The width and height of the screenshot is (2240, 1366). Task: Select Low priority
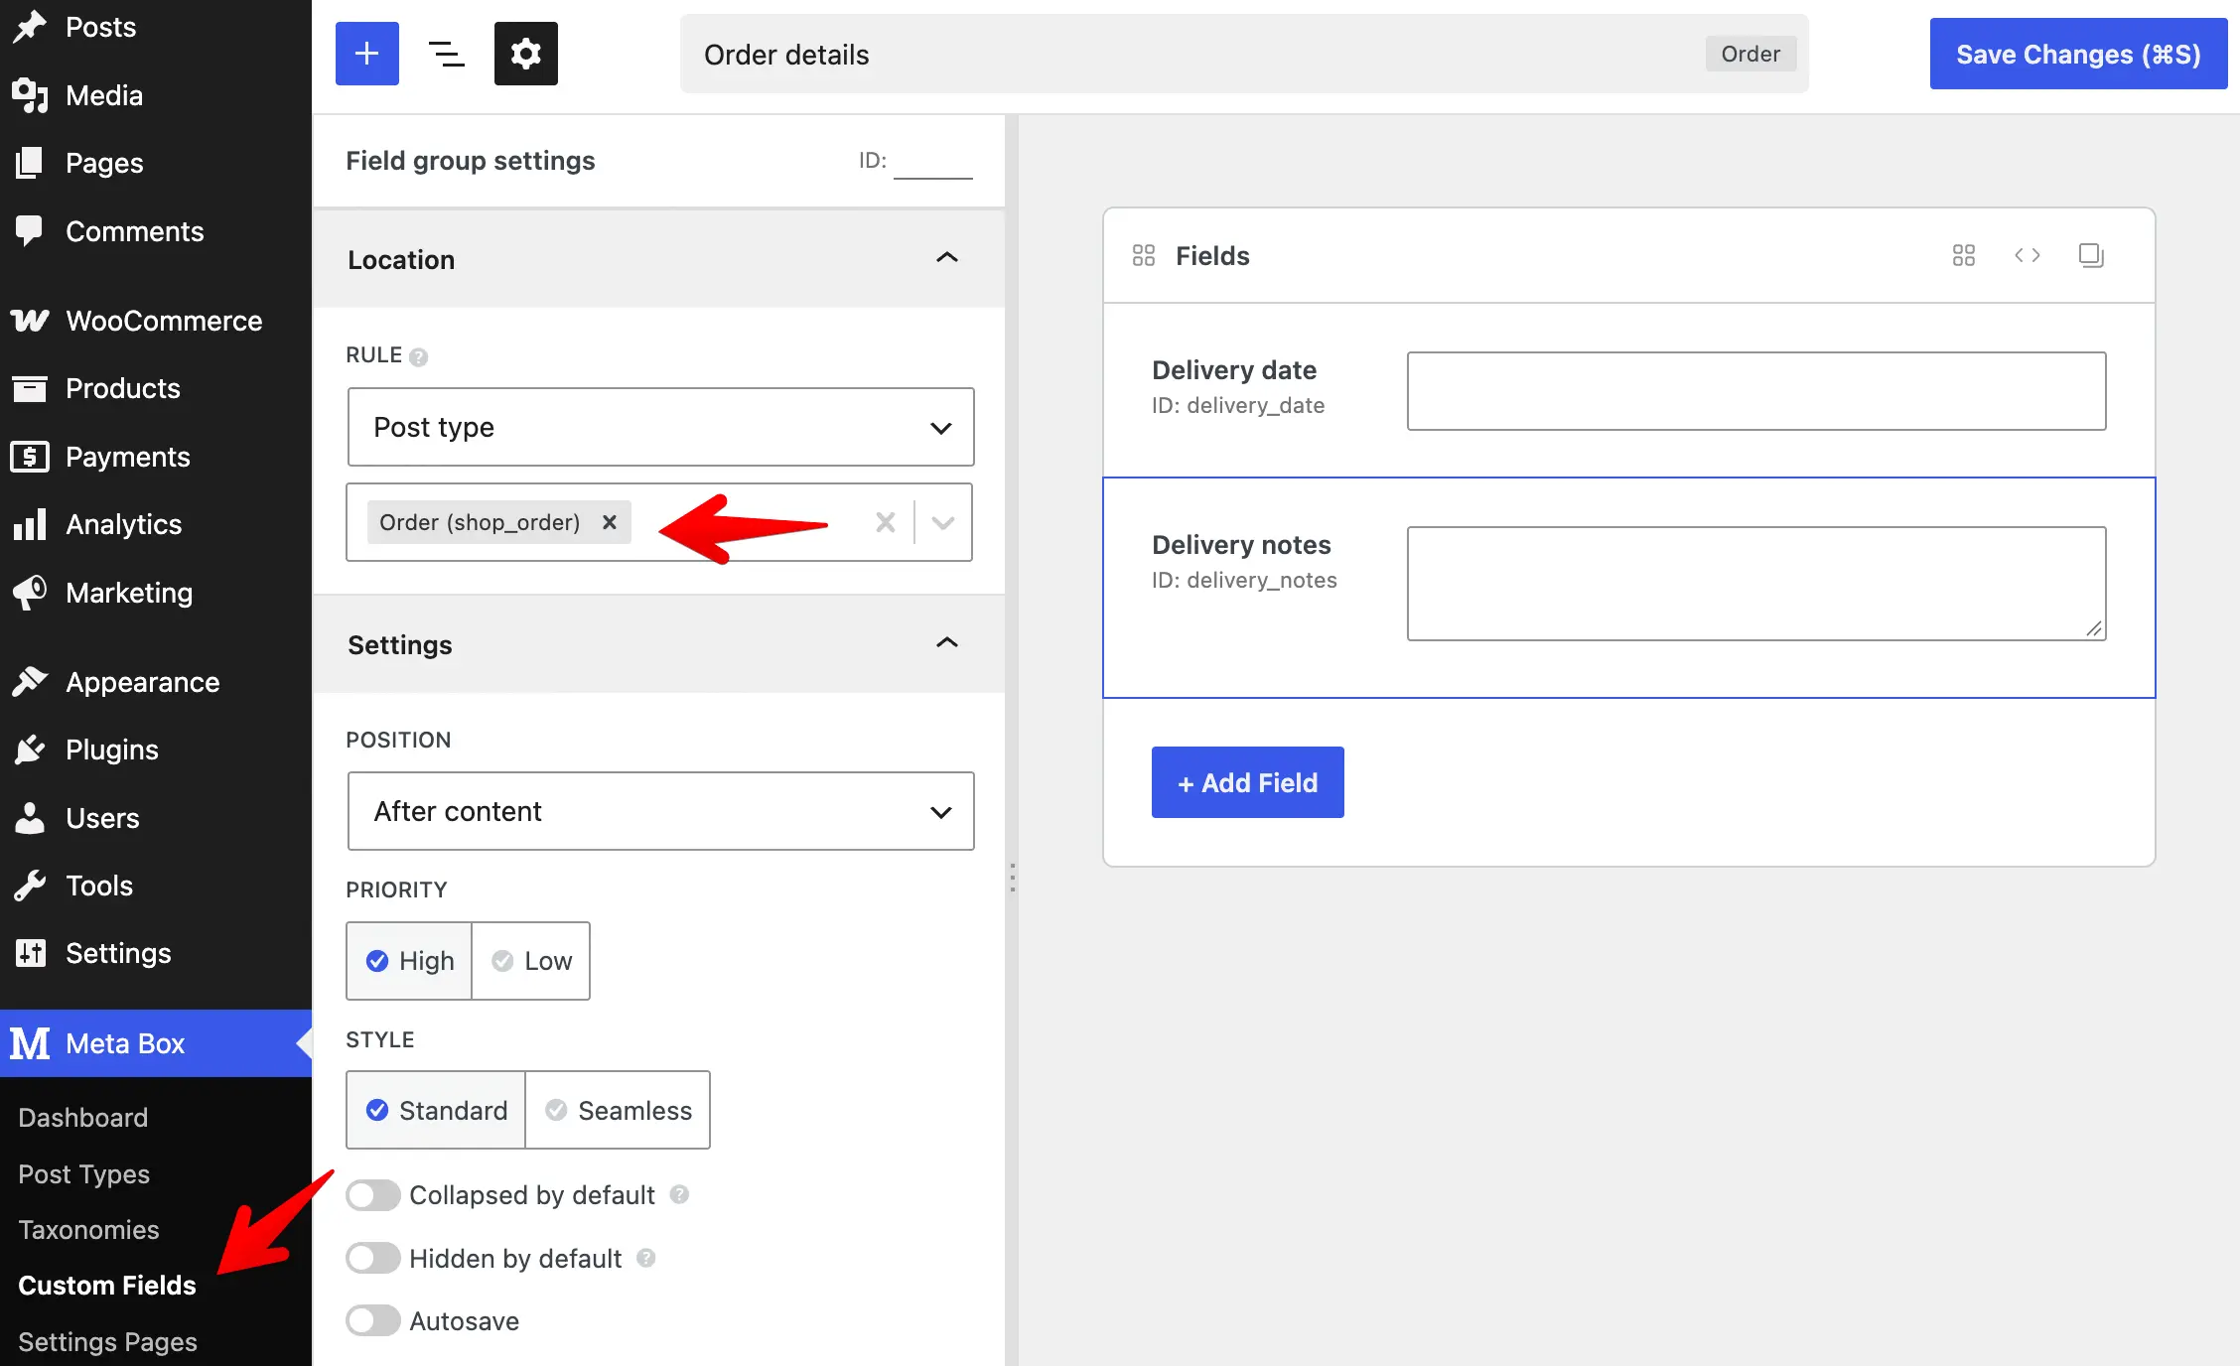coord(531,961)
